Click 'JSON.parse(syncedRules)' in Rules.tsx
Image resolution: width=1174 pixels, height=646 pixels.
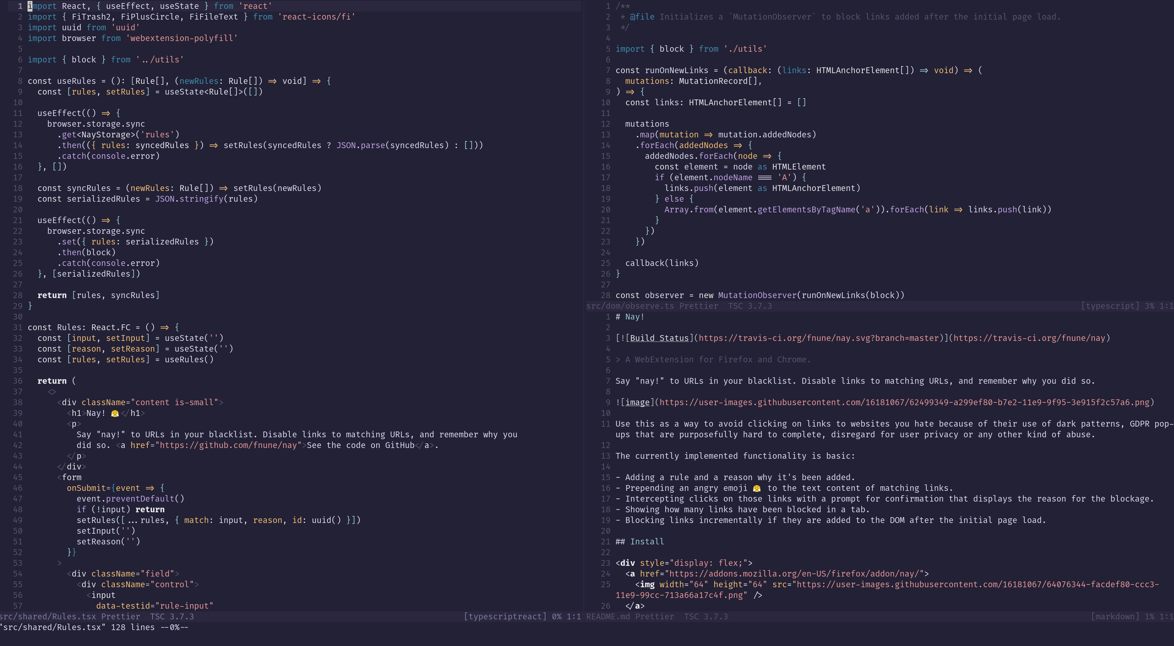392,145
